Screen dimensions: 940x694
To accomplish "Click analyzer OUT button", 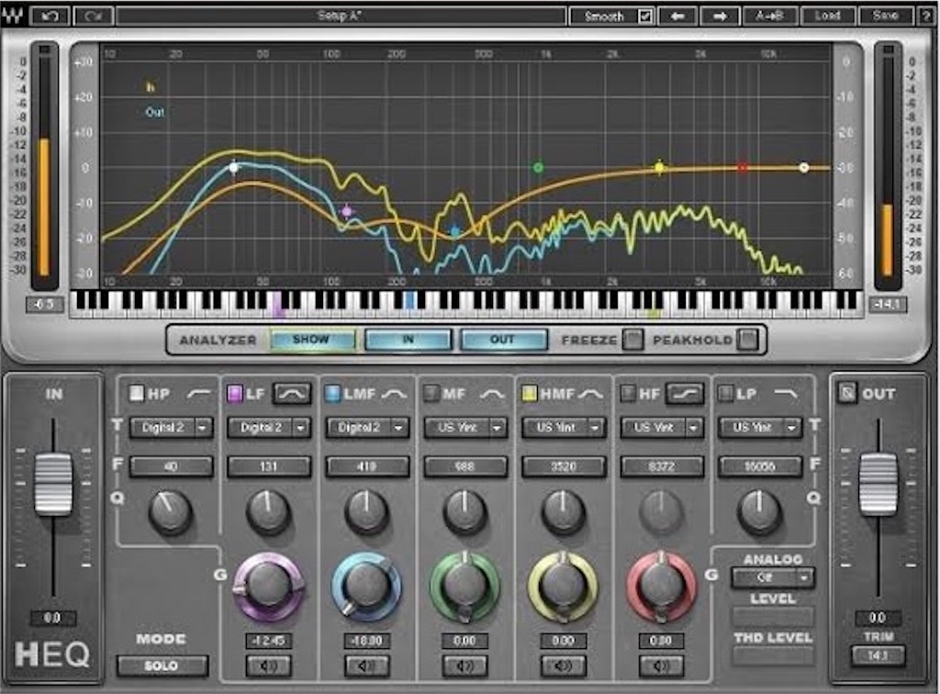I will point(504,340).
